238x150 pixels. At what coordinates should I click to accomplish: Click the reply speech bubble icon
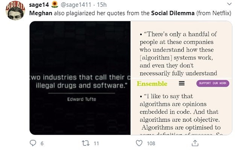[33, 143]
